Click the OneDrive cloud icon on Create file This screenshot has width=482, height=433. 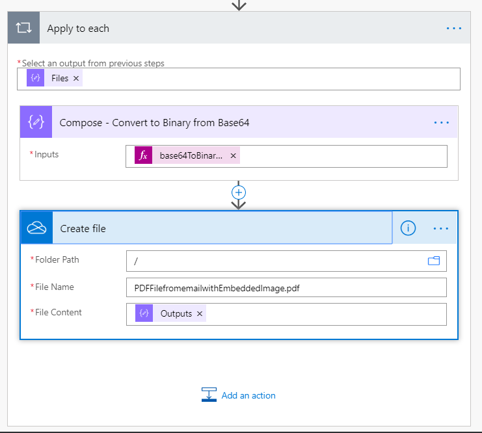(36, 228)
